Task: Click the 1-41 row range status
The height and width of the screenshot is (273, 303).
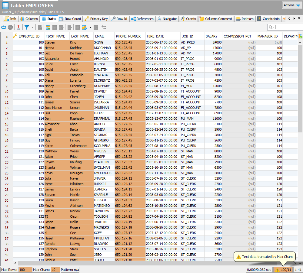Action: pos(298,270)
